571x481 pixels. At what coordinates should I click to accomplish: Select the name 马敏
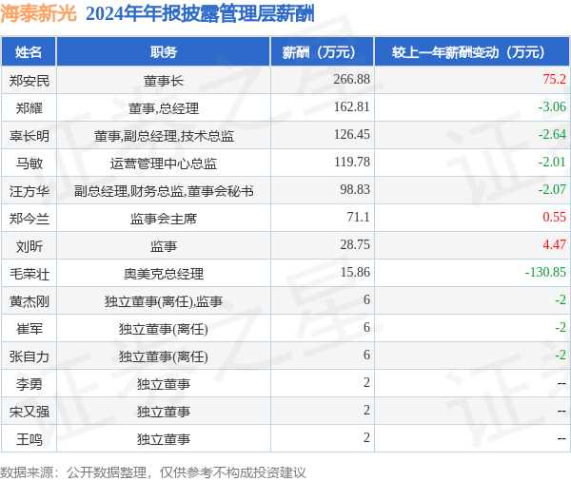click(x=29, y=164)
